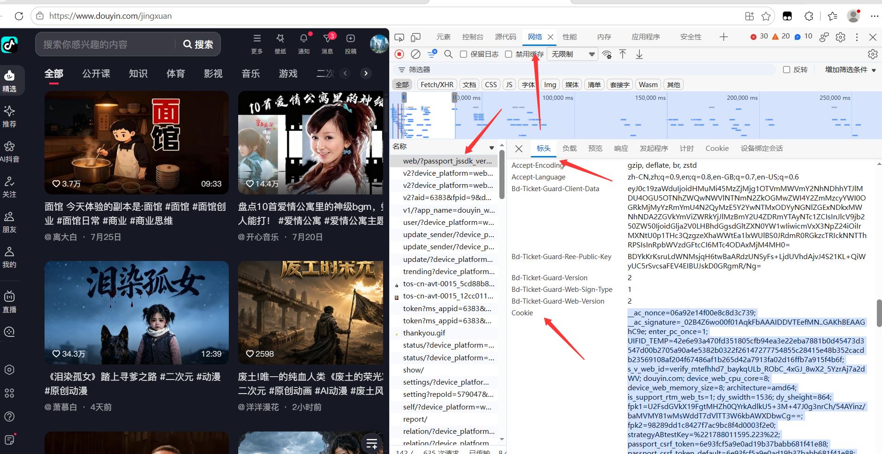This screenshot has height=454, width=882.
Task: Open the DevTools more options menu
Action: pyautogui.click(x=857, y=37)
